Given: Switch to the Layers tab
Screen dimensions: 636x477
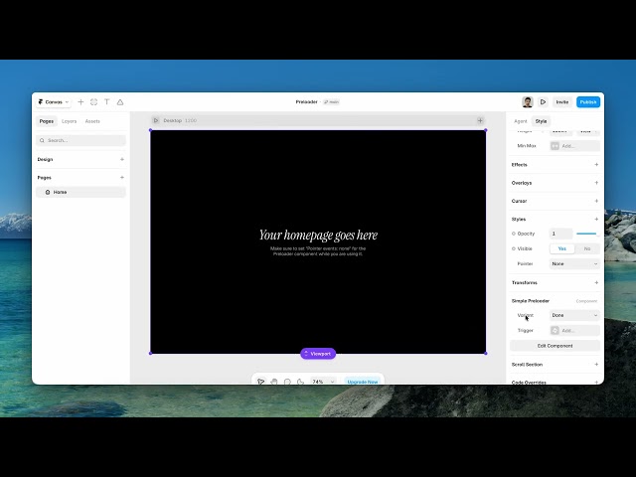Looking at the screenshot, I should click(69, 121).
